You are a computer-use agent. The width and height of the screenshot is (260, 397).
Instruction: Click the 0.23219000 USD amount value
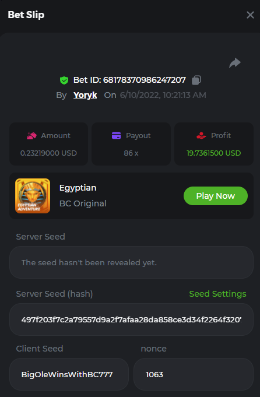click(48, 153)
